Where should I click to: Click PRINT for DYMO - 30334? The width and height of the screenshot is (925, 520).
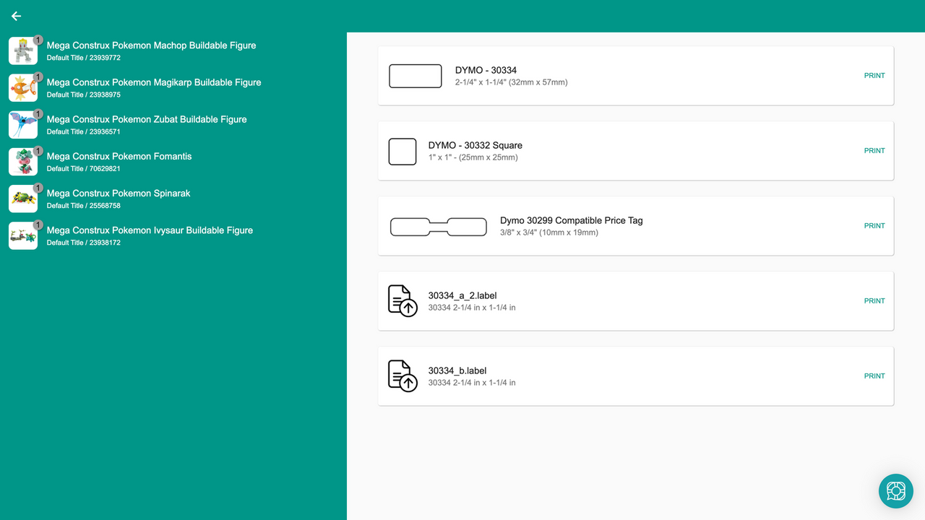(874, 75)
